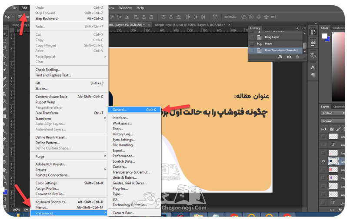Show the bottom text layer visibility
The height and width of the screenshot is (221, 347).
[324, 202]
